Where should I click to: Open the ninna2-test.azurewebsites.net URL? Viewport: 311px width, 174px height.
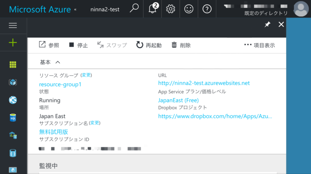(x=204, y=83)
